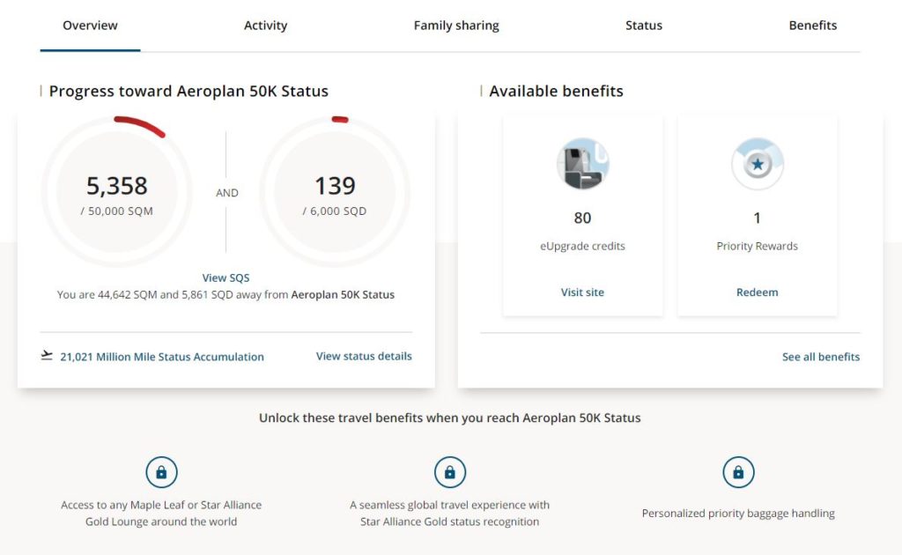Select the Overview tab
Screen dimensions: 902x555
click(x=89, y=25)
